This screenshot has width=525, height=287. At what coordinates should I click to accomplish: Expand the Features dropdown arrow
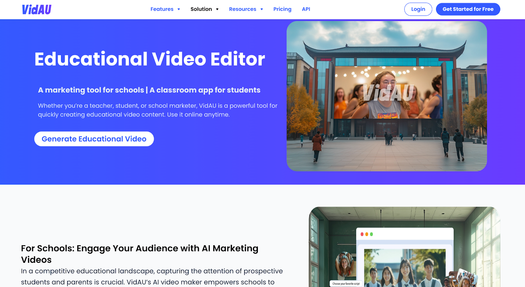(x=179, y=9)
